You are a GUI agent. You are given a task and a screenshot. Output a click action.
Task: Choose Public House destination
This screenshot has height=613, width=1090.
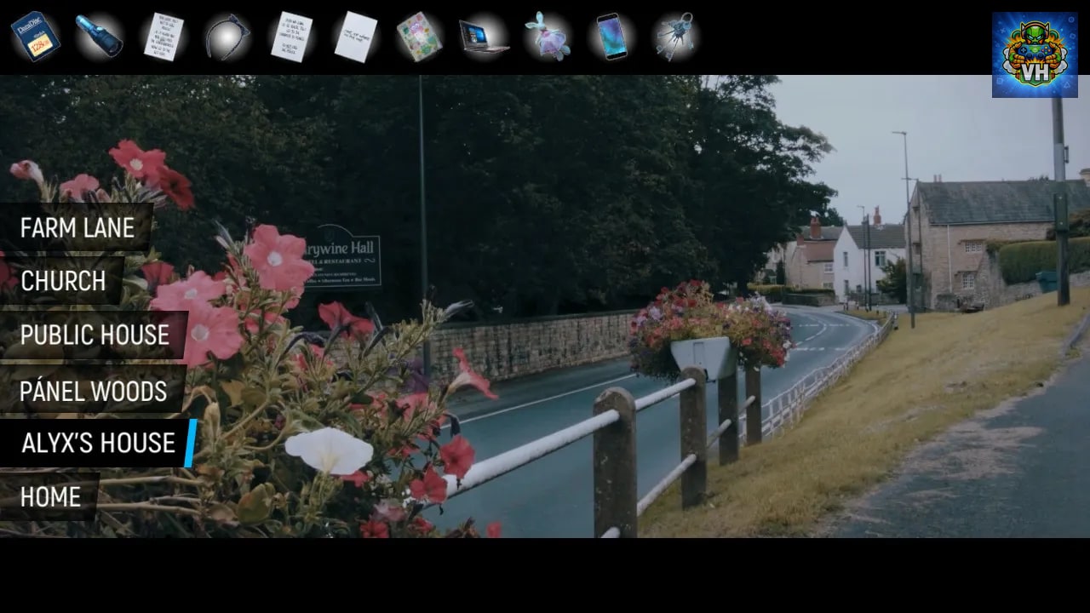pyautogui.click(x=94, y=335)
